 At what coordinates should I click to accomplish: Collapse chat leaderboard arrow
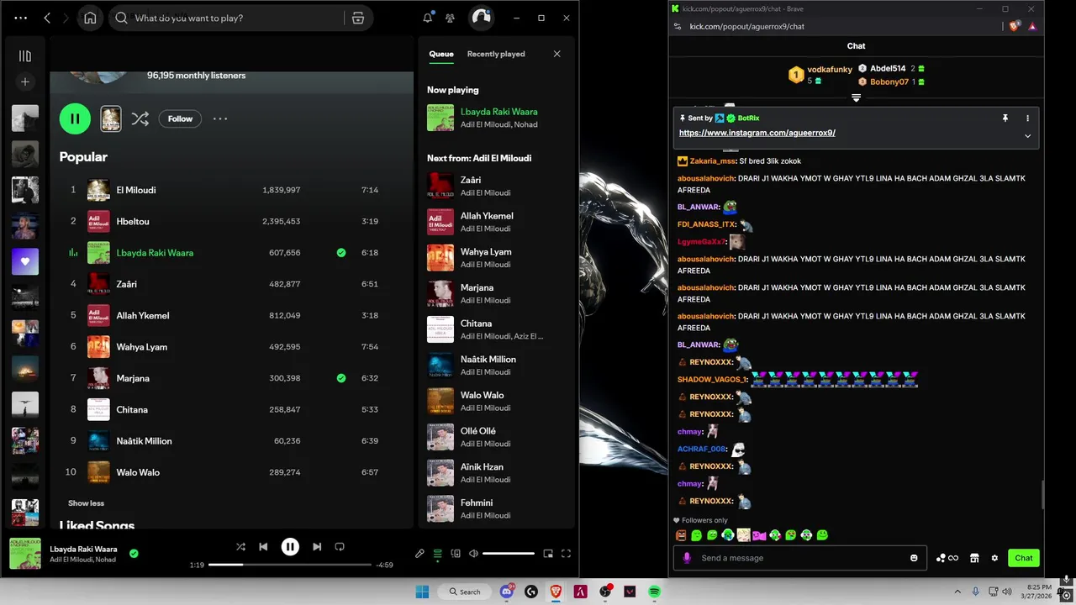[x=856, y=97]
